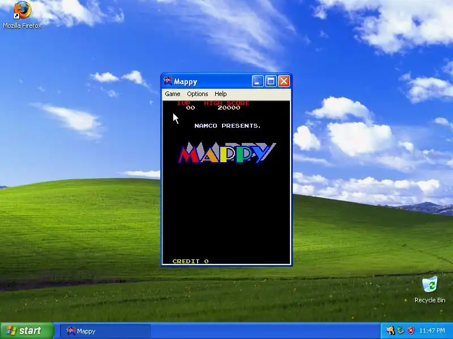Click the network computers tray icon
This screenshot has height=339, width=453.
click(401, 331)
